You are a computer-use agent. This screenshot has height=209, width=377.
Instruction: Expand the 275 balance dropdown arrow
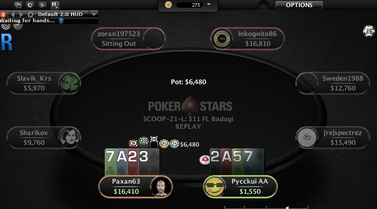pos(209,4)
